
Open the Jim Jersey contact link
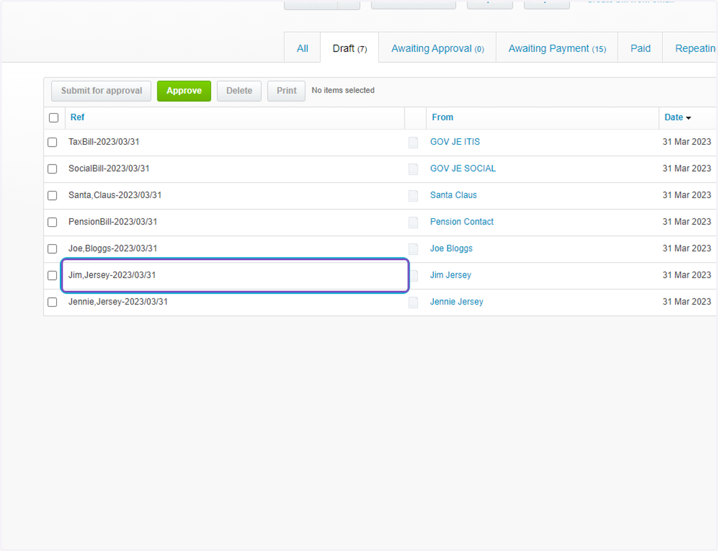[x=451, y=275]
